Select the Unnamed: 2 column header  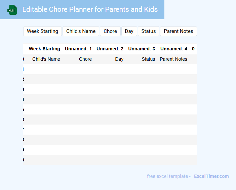pyautogui.click(x=110, y=49)
